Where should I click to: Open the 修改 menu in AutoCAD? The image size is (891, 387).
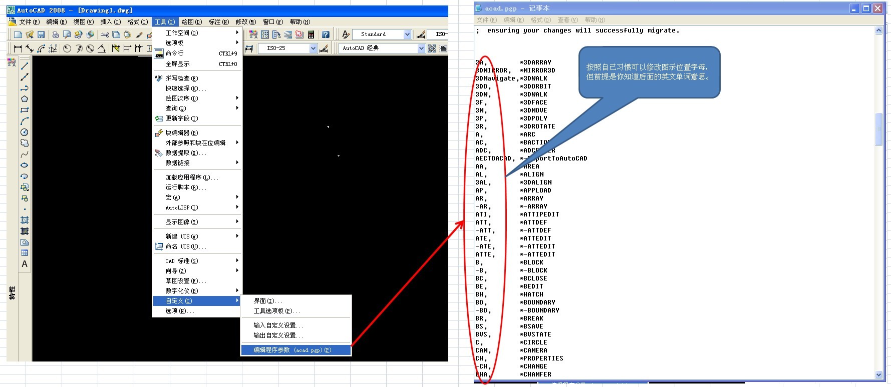point(245,22)
